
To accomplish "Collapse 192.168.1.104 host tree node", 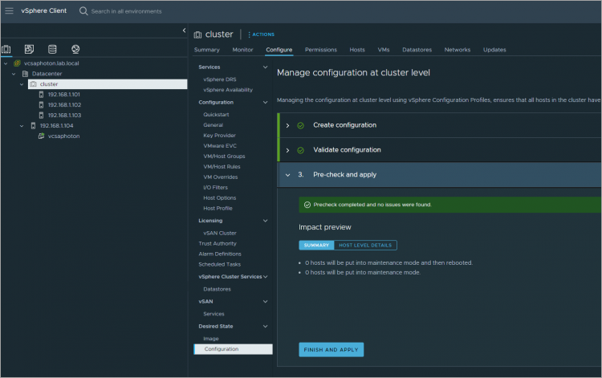I will point(22,125).
